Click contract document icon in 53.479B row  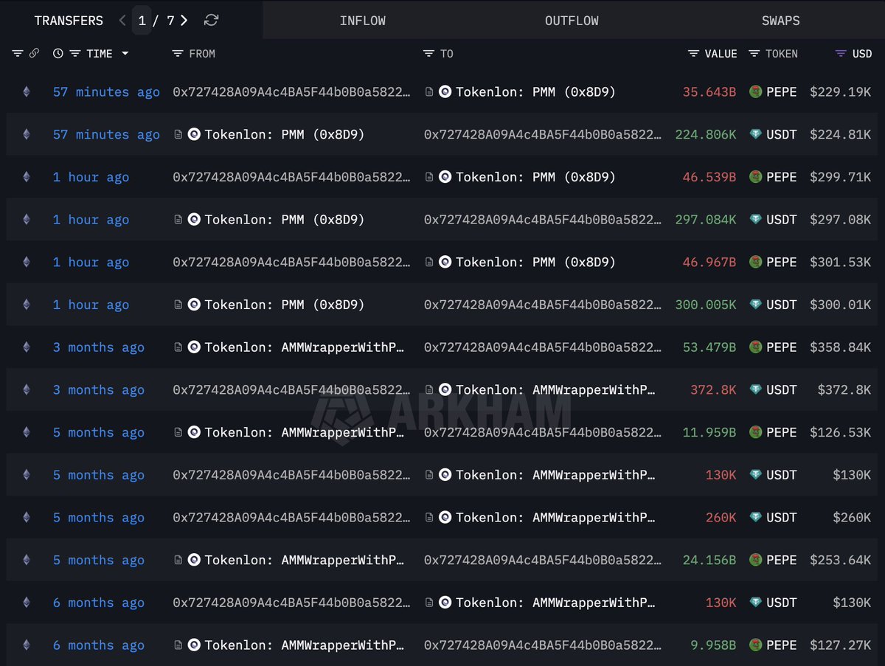point(178,347)
